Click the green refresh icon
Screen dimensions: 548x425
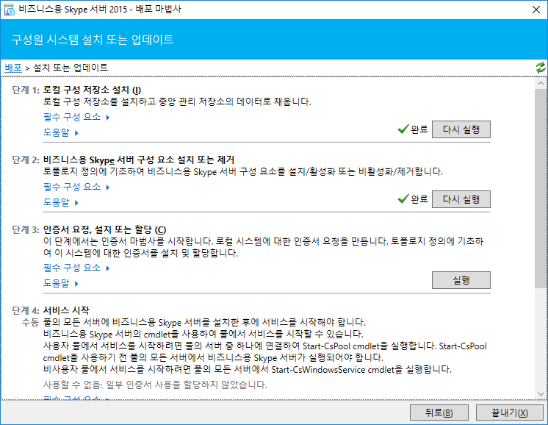(540, 68)
